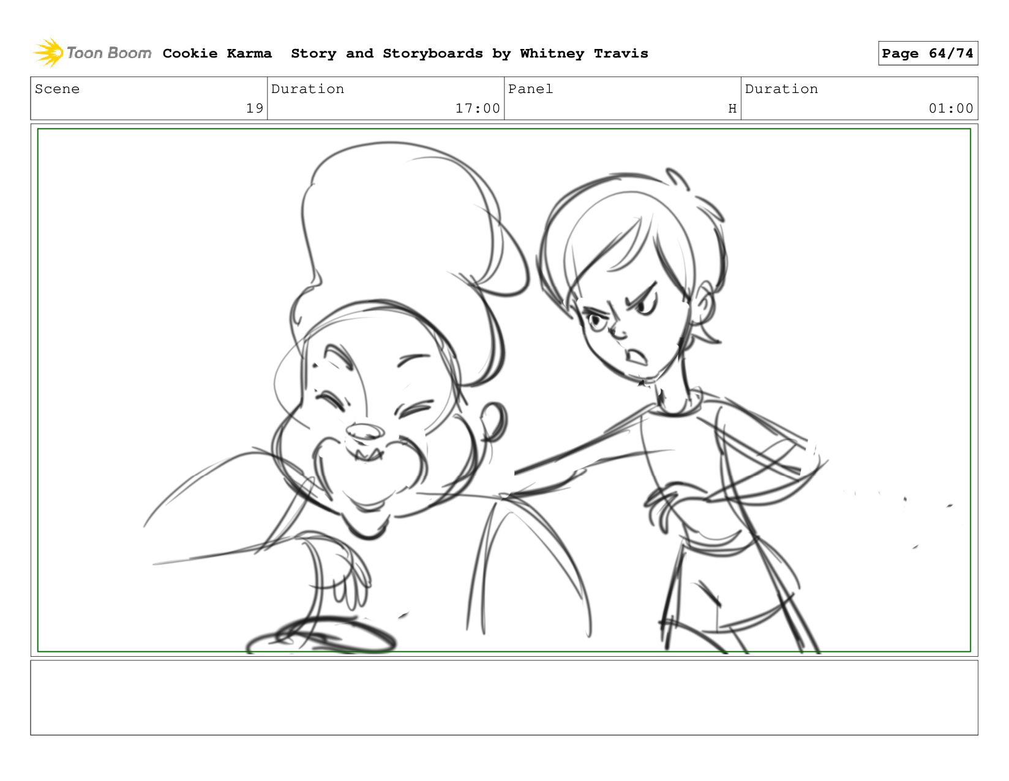Click the 'Scene' label cell

click(x=149, y=99)
